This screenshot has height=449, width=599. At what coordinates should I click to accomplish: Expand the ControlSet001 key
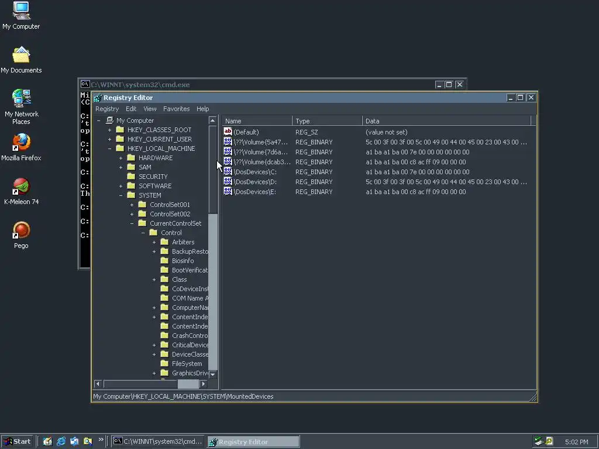pyautogui.click(x=132, y=205)
